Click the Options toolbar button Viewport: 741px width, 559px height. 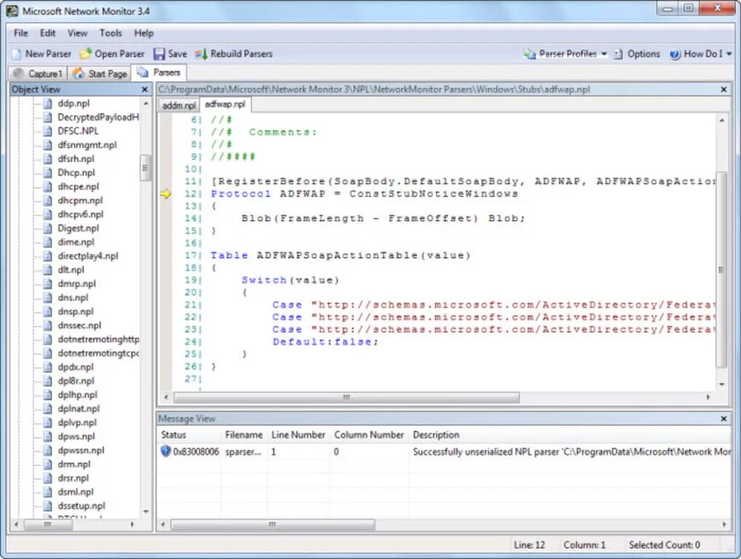click(x=636, y=54)
